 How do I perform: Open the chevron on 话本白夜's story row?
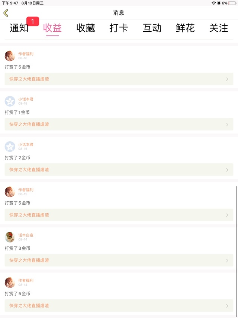(227, 261)
